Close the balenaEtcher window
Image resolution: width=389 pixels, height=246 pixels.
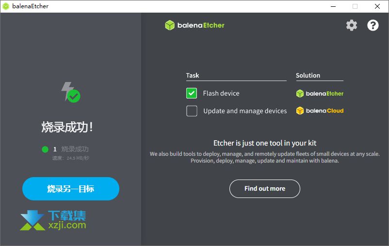click(x=377, y=6)
